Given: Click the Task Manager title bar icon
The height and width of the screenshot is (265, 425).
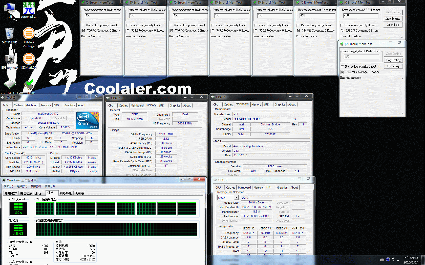Looking at the screenshot, I should (x=4, y=180).
